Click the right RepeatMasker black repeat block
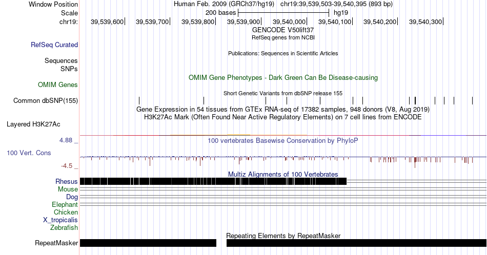 pyautogui.click(x=357, y=243)
